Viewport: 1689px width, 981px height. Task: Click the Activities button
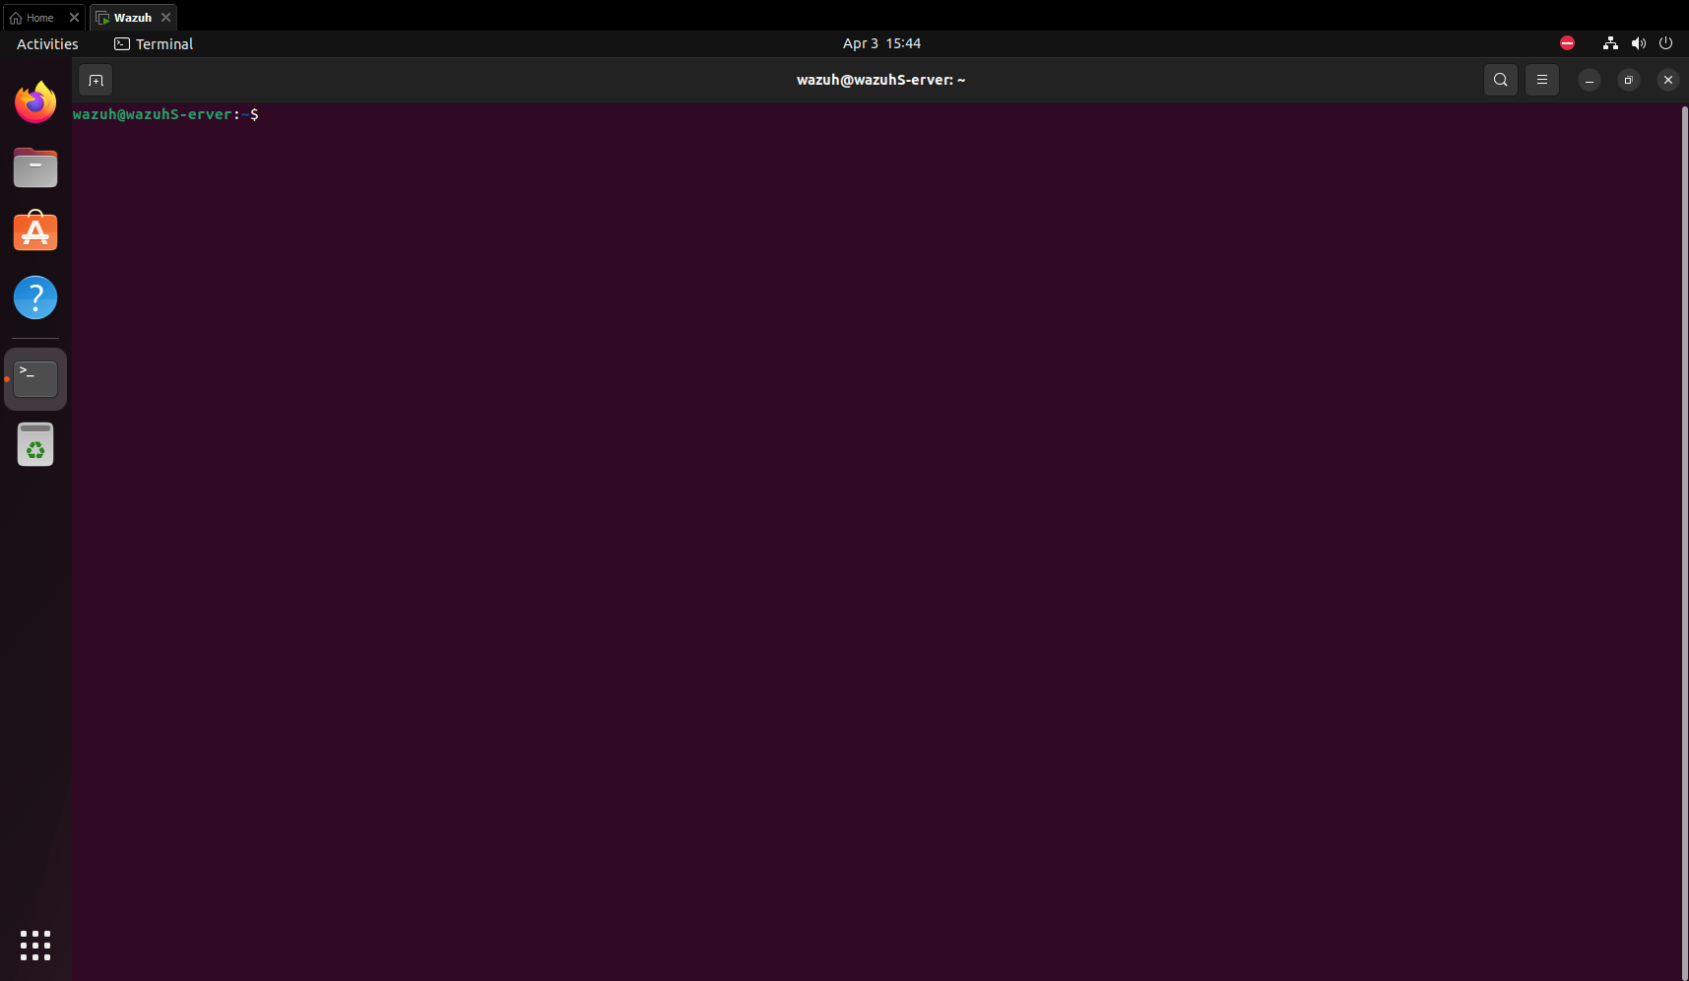[x=47, y=43]
